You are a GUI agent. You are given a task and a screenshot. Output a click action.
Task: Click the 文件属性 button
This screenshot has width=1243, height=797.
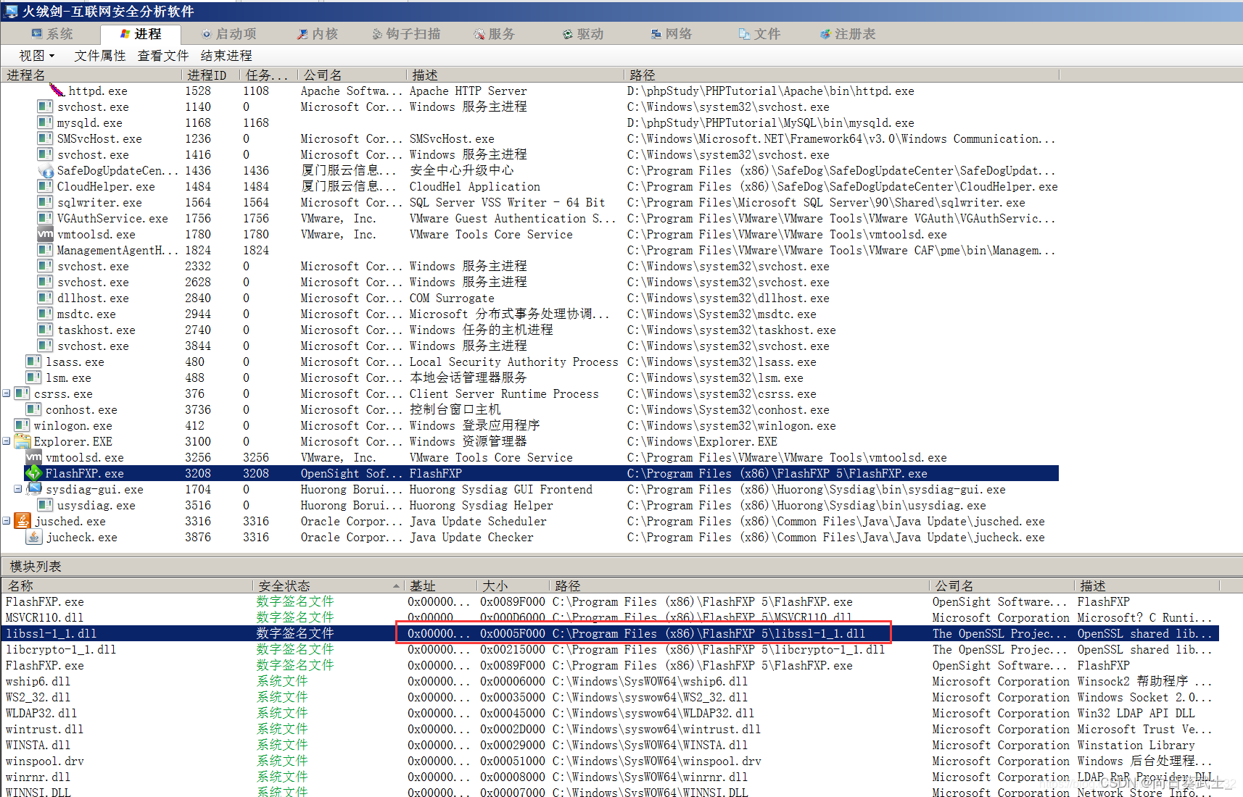(99, 56)
